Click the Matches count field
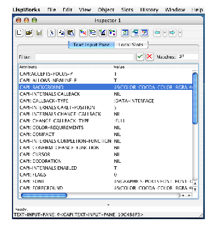 click(188, 56)
